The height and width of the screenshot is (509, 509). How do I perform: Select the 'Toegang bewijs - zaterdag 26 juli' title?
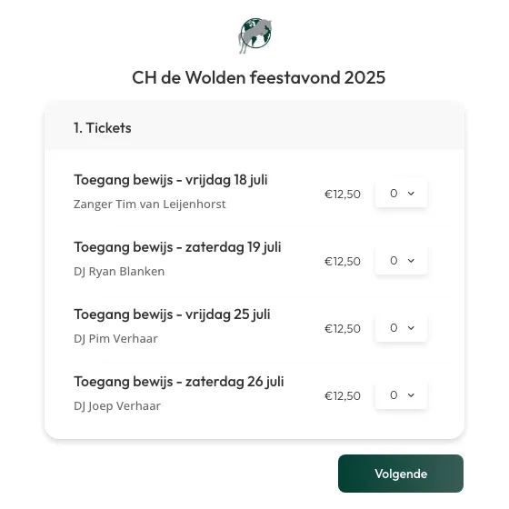click(179, 382)
